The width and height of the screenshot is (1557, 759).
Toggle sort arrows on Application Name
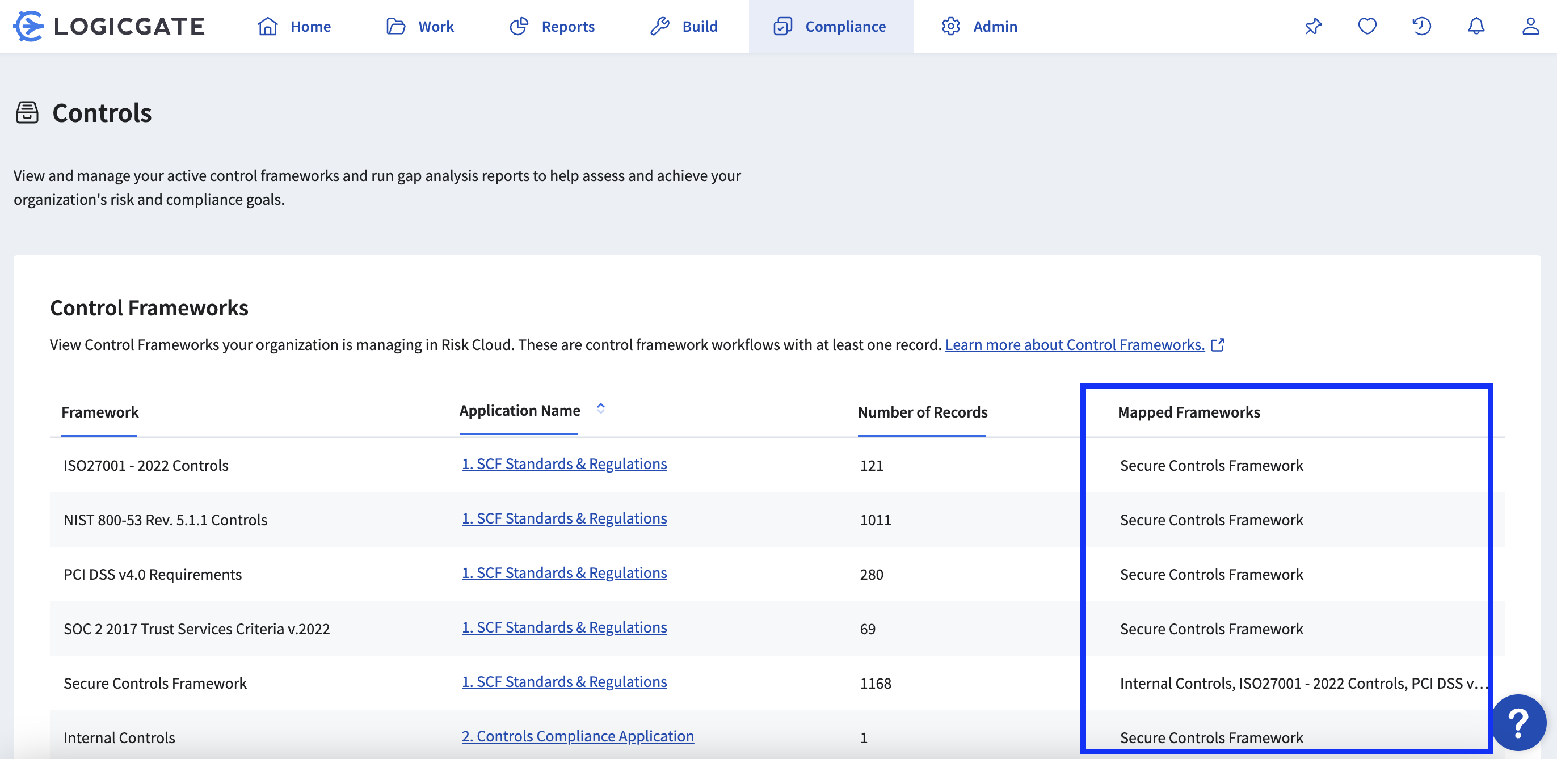601,408
